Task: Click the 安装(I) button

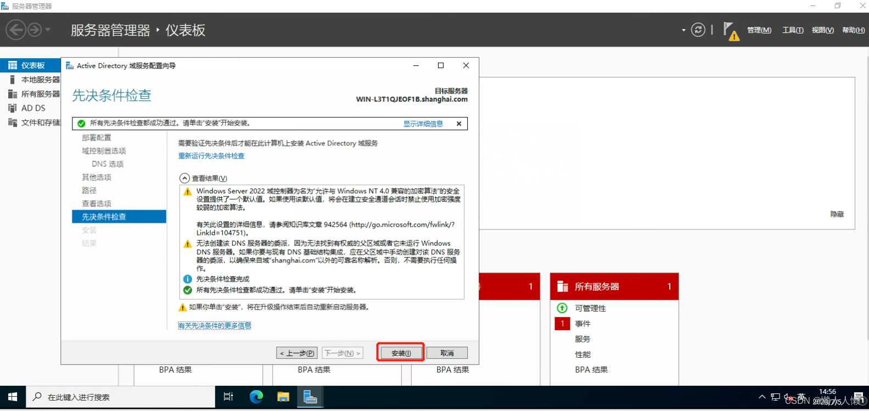Action: point(401,353)
